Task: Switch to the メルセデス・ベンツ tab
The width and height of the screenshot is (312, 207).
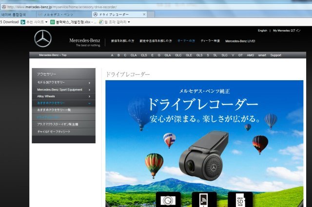Action: coord(64,15)
